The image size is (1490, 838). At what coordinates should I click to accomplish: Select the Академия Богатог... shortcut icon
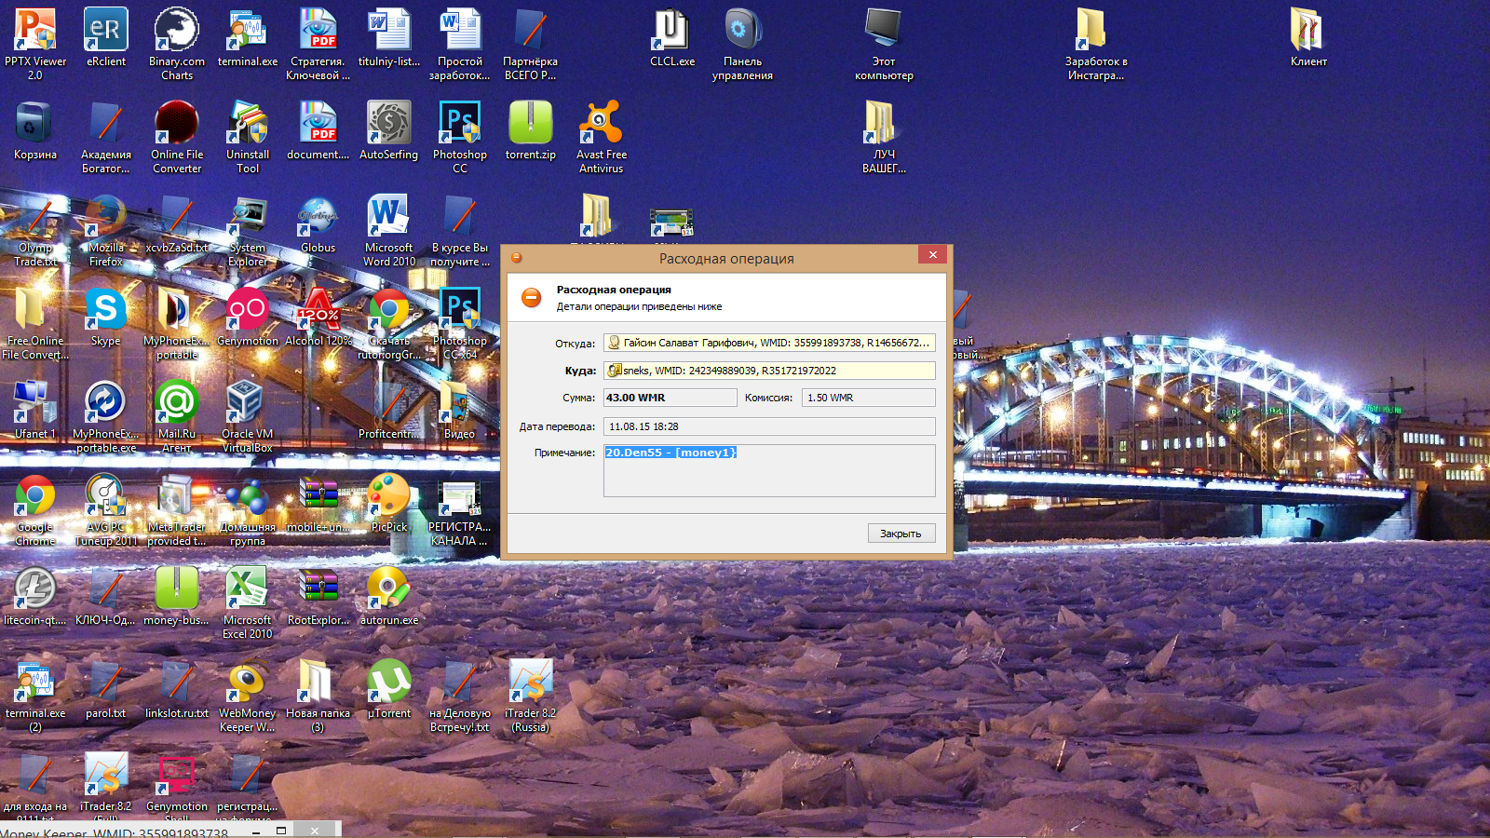(x=106, y=136)
